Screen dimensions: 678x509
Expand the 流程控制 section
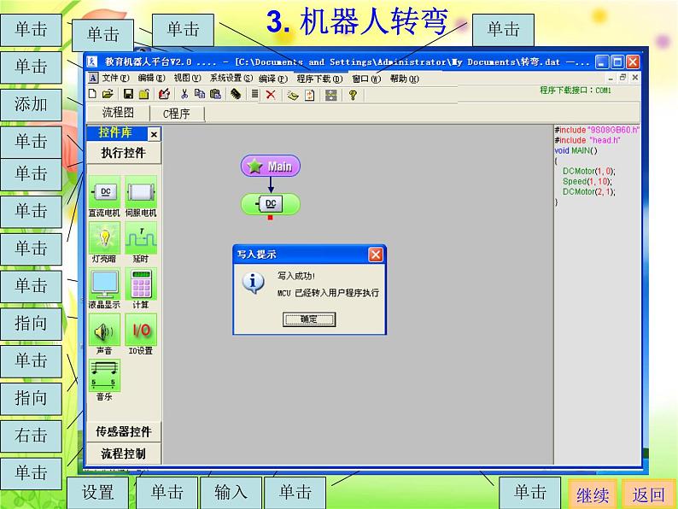[124, 453]
